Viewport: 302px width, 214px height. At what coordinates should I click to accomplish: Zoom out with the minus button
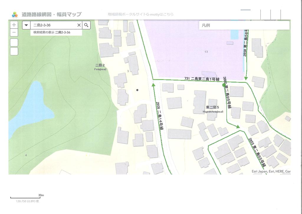(x=14, y=33)
